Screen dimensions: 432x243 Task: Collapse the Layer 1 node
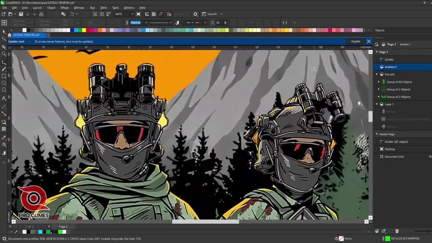377,104
